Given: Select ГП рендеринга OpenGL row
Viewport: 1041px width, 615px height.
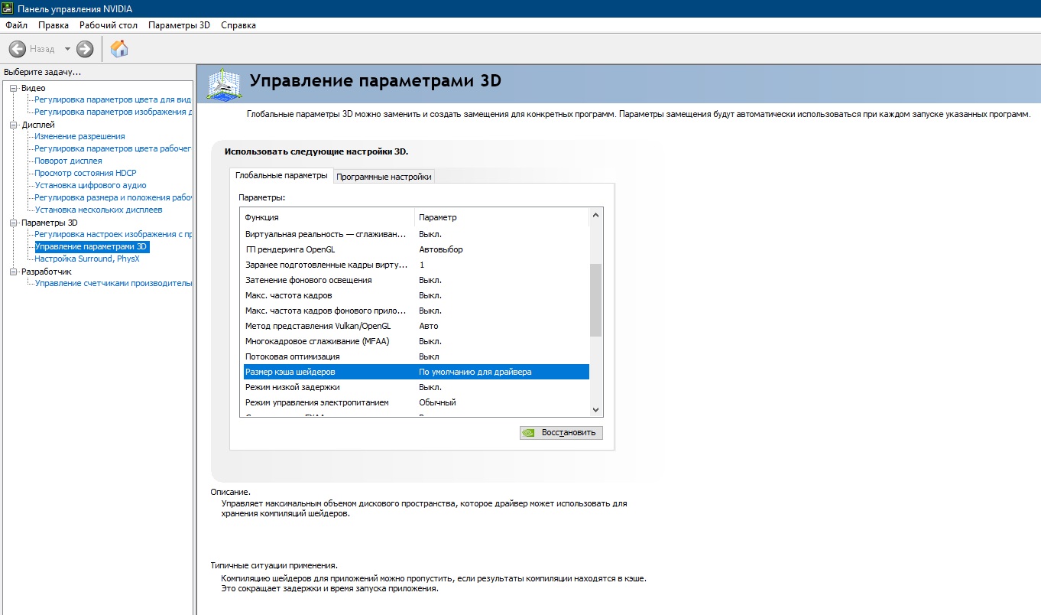Looking at the screenshot, I should point(417,249).
